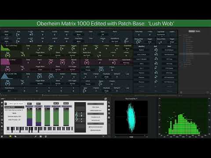Image resolution: width=211 pixels, height=158 pixels.
Task: Click the green Env 1 envelope shape graphic
Action: (5, 48)
